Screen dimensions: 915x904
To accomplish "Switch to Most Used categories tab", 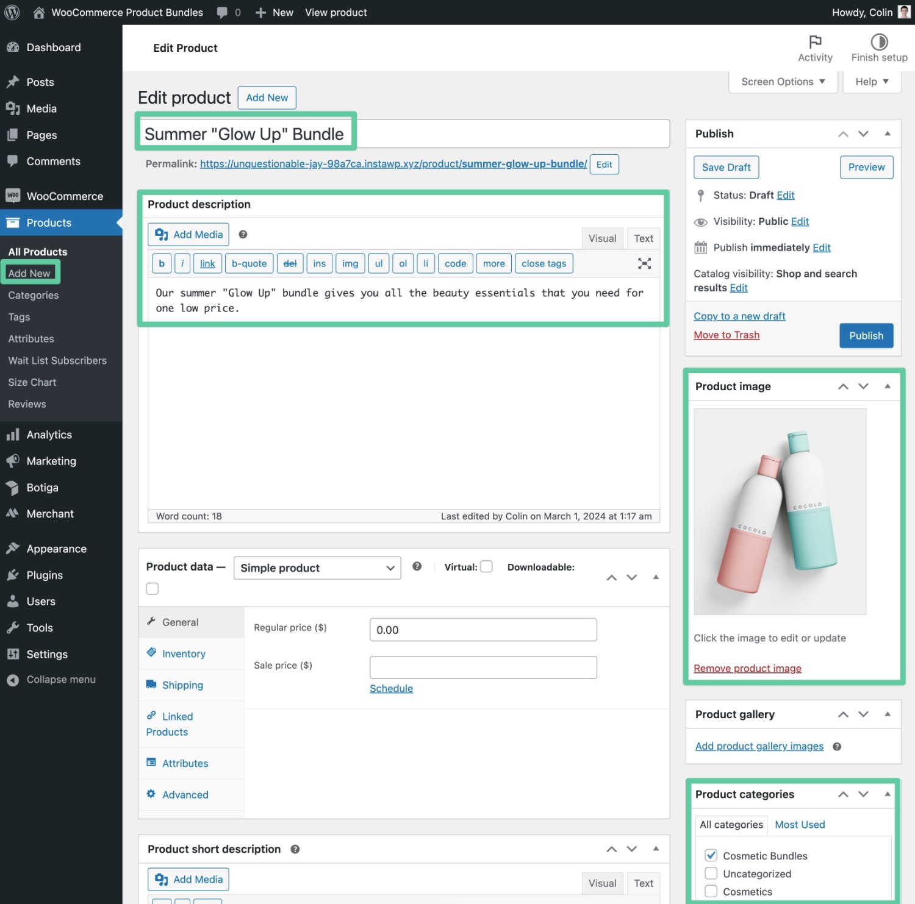I will pyautogui.click(x=800, y=825).
